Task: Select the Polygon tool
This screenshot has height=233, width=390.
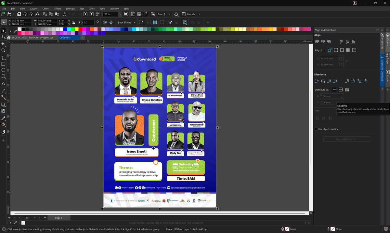Action: [3, 76]
